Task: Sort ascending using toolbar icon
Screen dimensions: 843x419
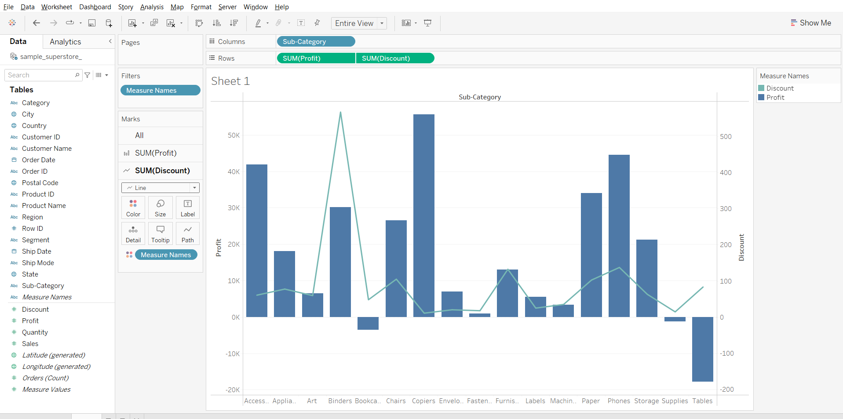Action: [216, 23]
